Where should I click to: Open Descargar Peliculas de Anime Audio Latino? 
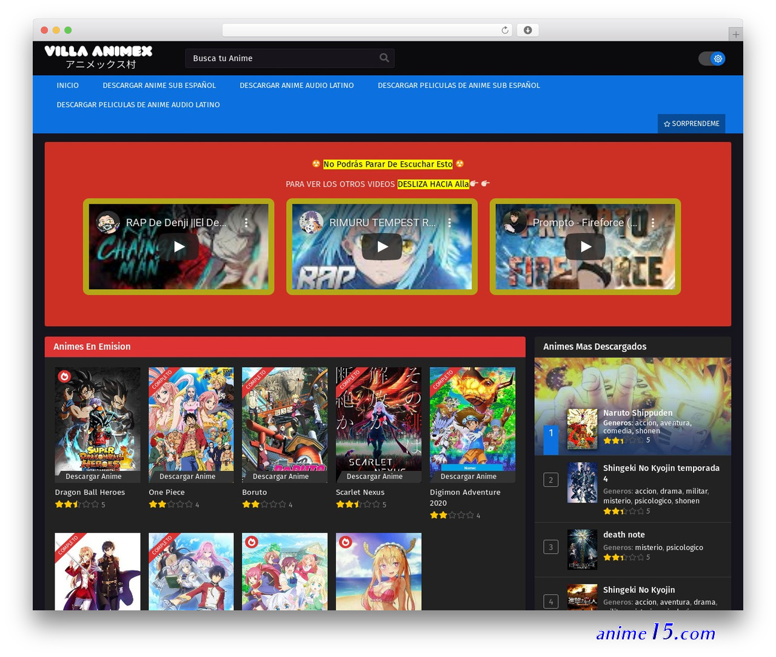[138, 105]
